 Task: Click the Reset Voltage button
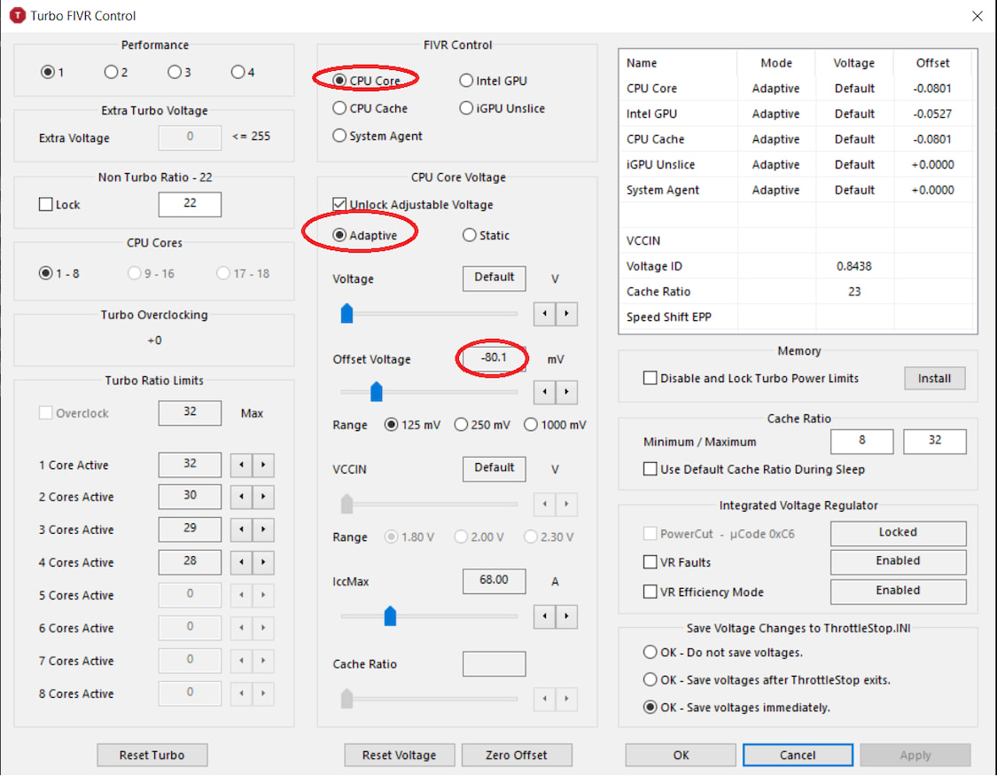[x=400, y=755]
